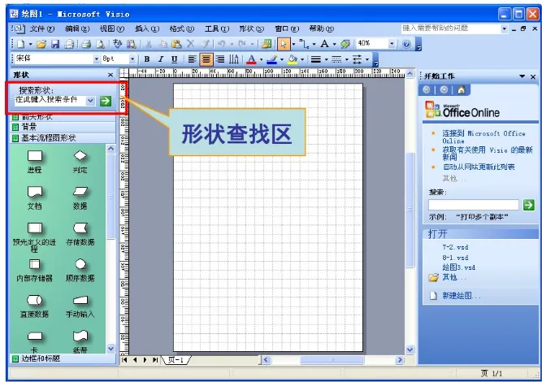Toggle align right
The width and height of the screenshot is (542, 382).
click(220, 59)
